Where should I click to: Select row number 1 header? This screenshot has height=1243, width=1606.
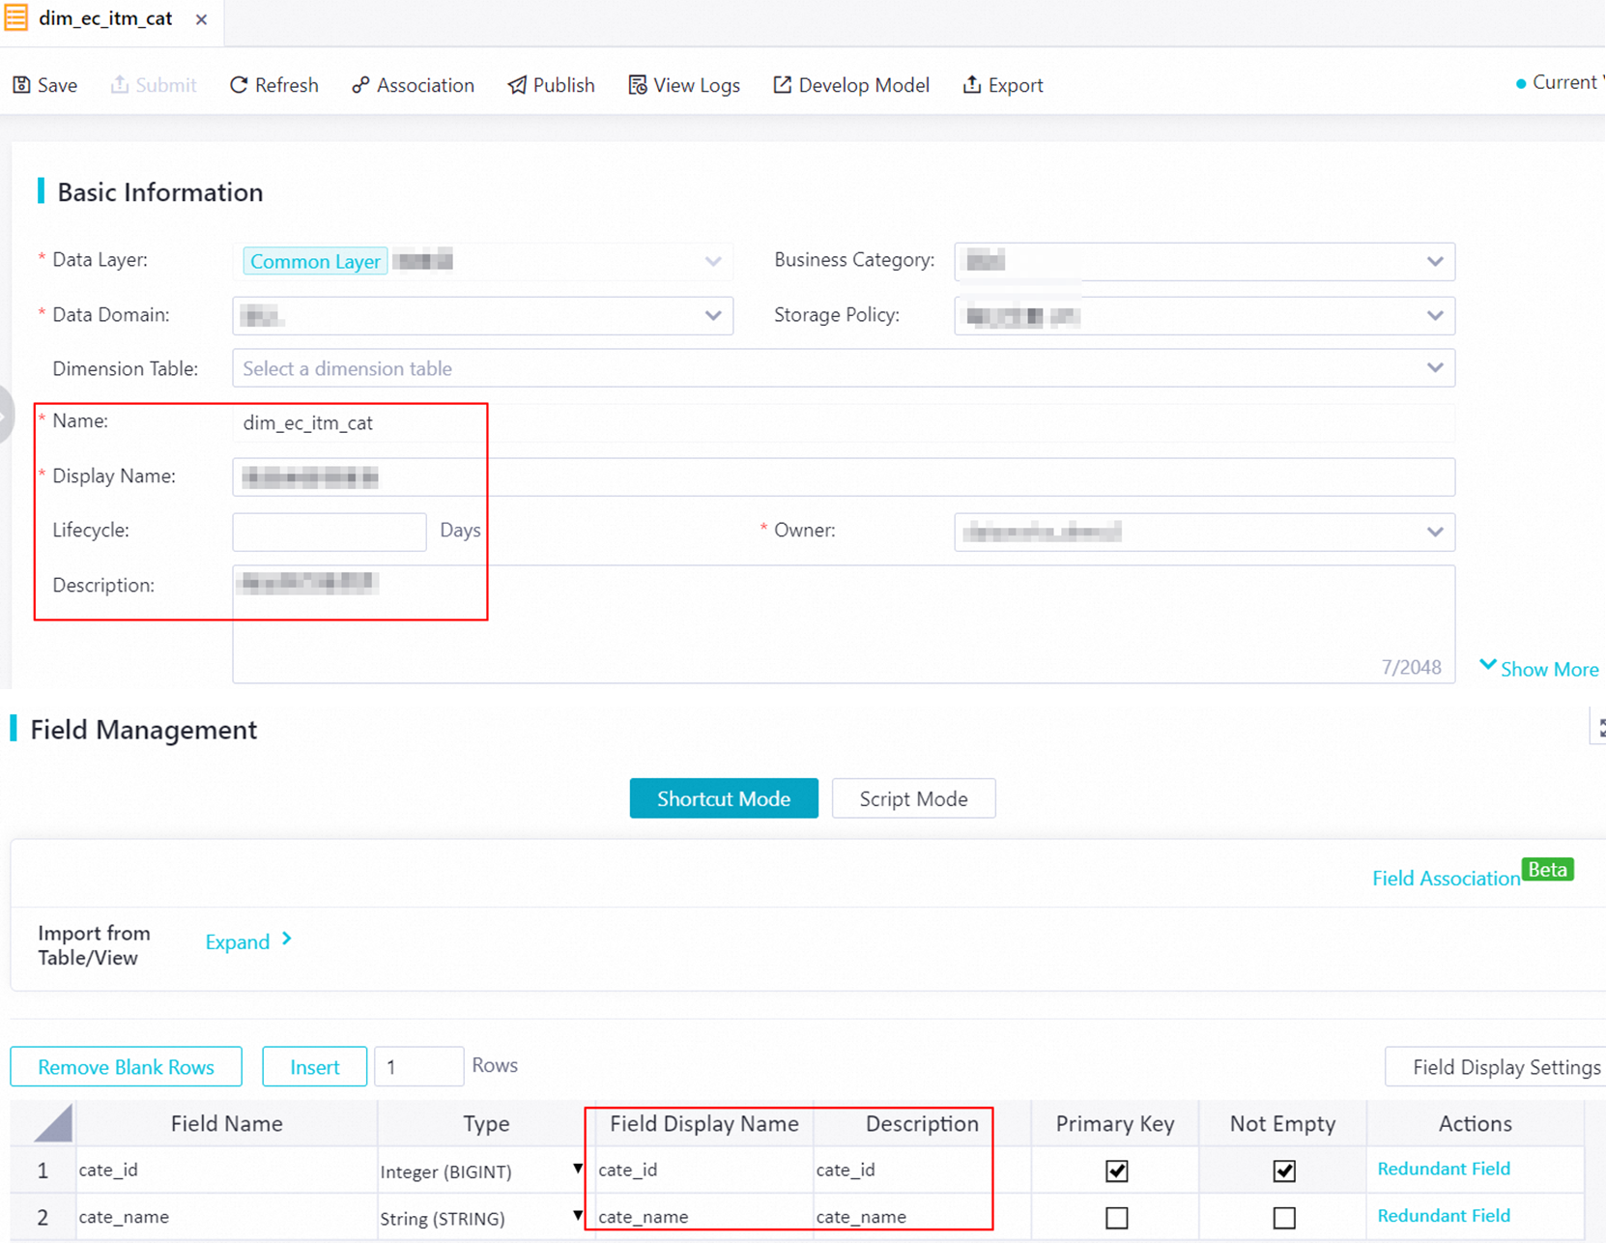43,1171
